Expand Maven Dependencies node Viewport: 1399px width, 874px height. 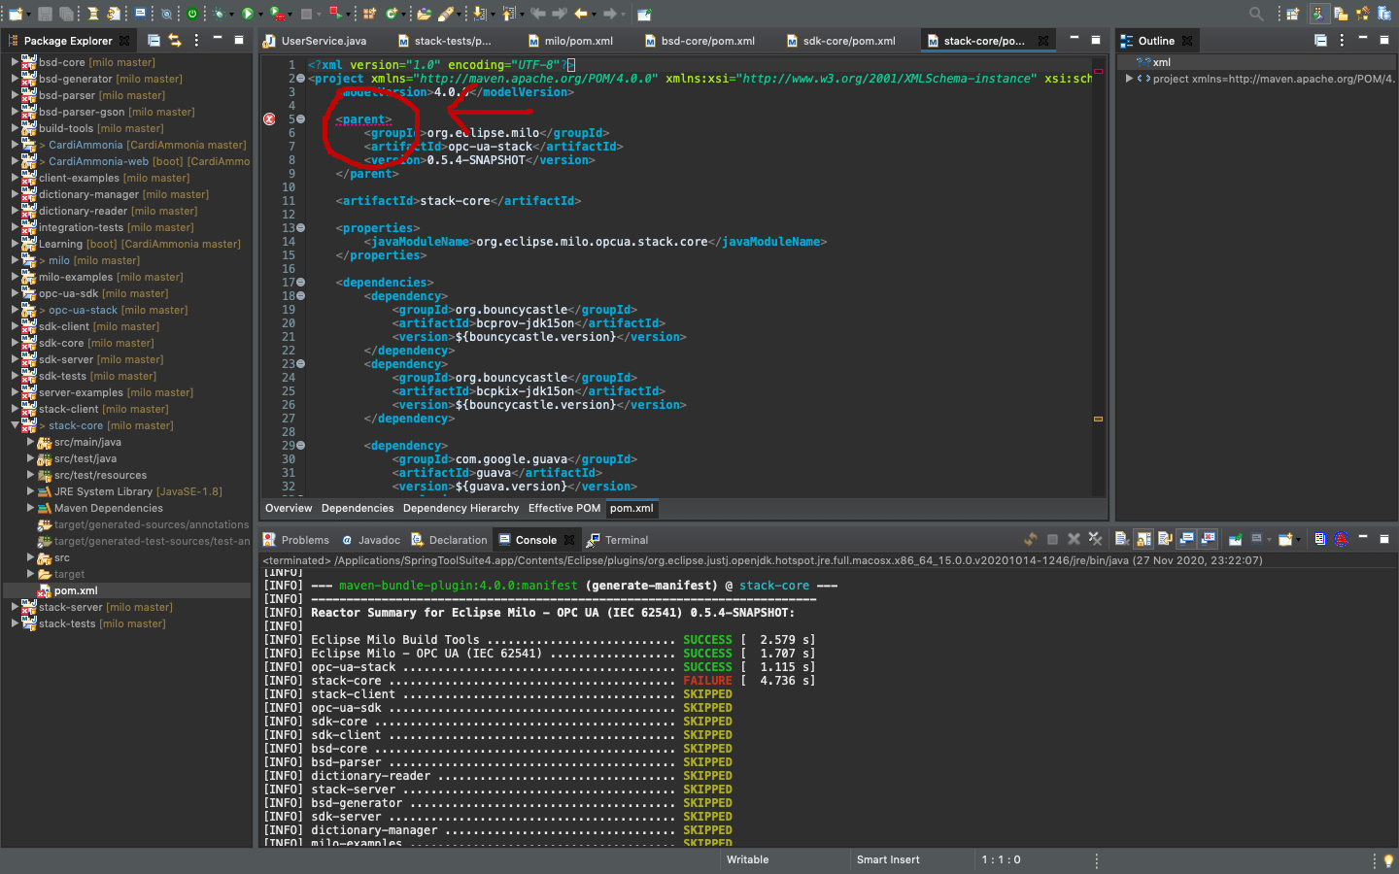(30, 508)
